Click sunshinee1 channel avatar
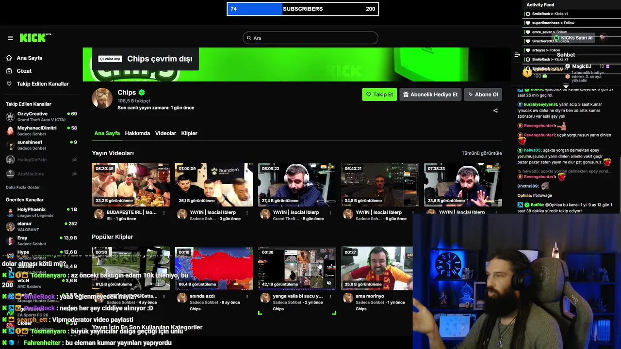This screenshot has width=621, height=349. [x=10, y=145]
